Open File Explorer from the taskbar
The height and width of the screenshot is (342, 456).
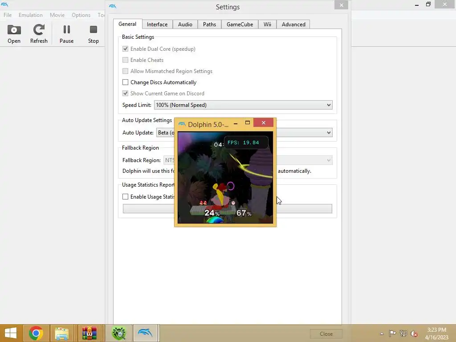click(62, 333)
